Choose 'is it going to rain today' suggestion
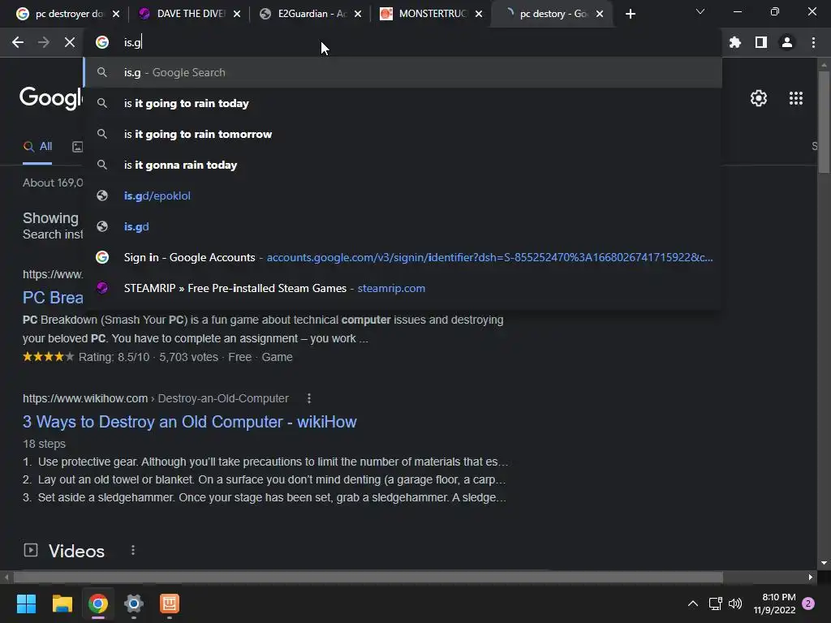This screenshot has height=623, width=831. (403, 103)
